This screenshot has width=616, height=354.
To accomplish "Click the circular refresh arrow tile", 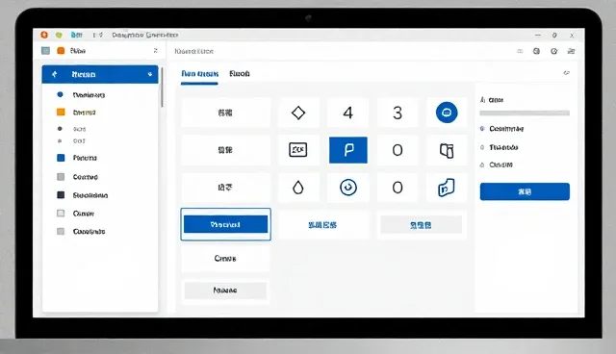I will tap(348, 188).
